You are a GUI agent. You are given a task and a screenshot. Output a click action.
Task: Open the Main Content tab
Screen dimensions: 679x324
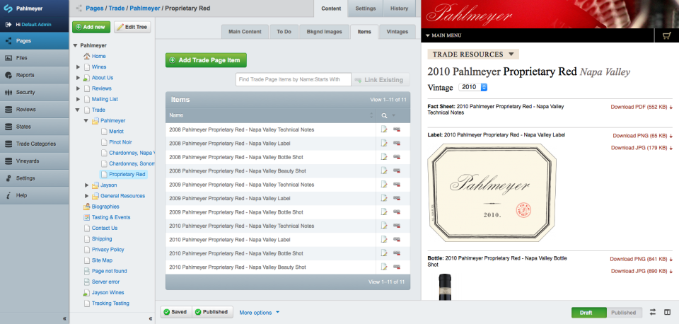(x=245, y=32)
